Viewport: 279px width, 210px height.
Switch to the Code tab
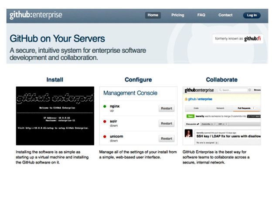tap(196, 108)
